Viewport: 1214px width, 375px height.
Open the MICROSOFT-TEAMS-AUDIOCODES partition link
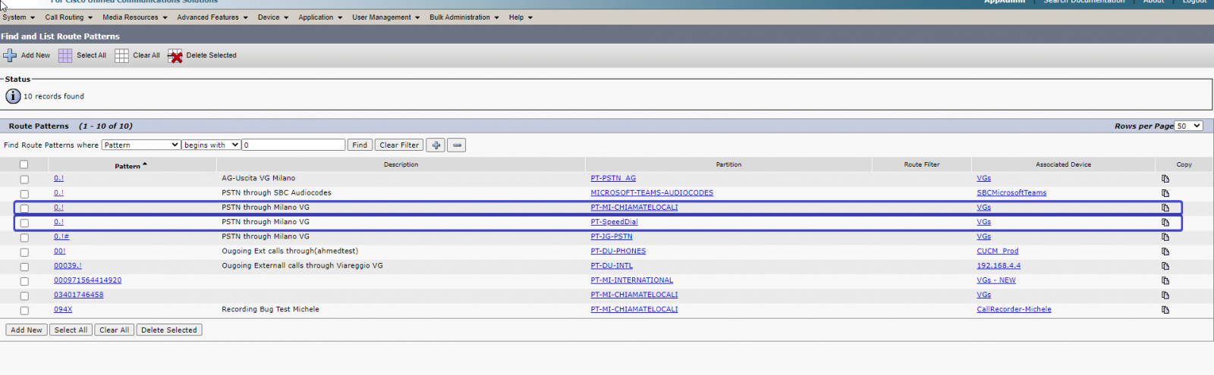pos(651,193)
